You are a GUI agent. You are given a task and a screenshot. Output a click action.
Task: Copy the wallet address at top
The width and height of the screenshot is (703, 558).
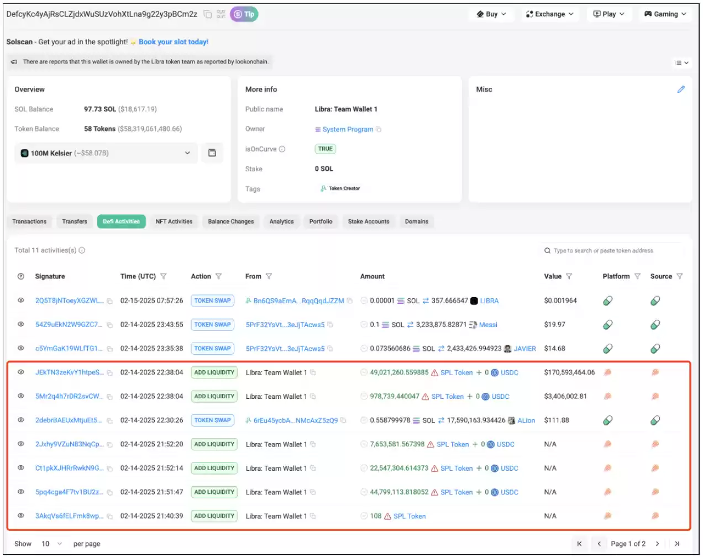tap(208, 14)
